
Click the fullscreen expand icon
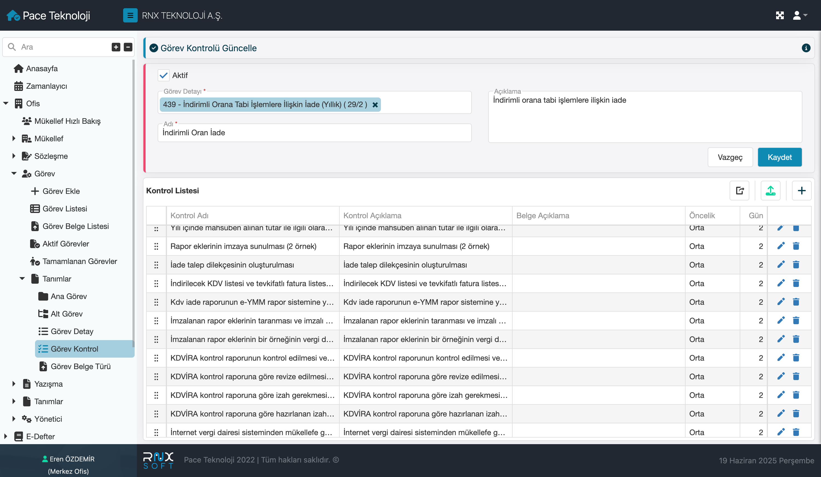tap(780, 15)
